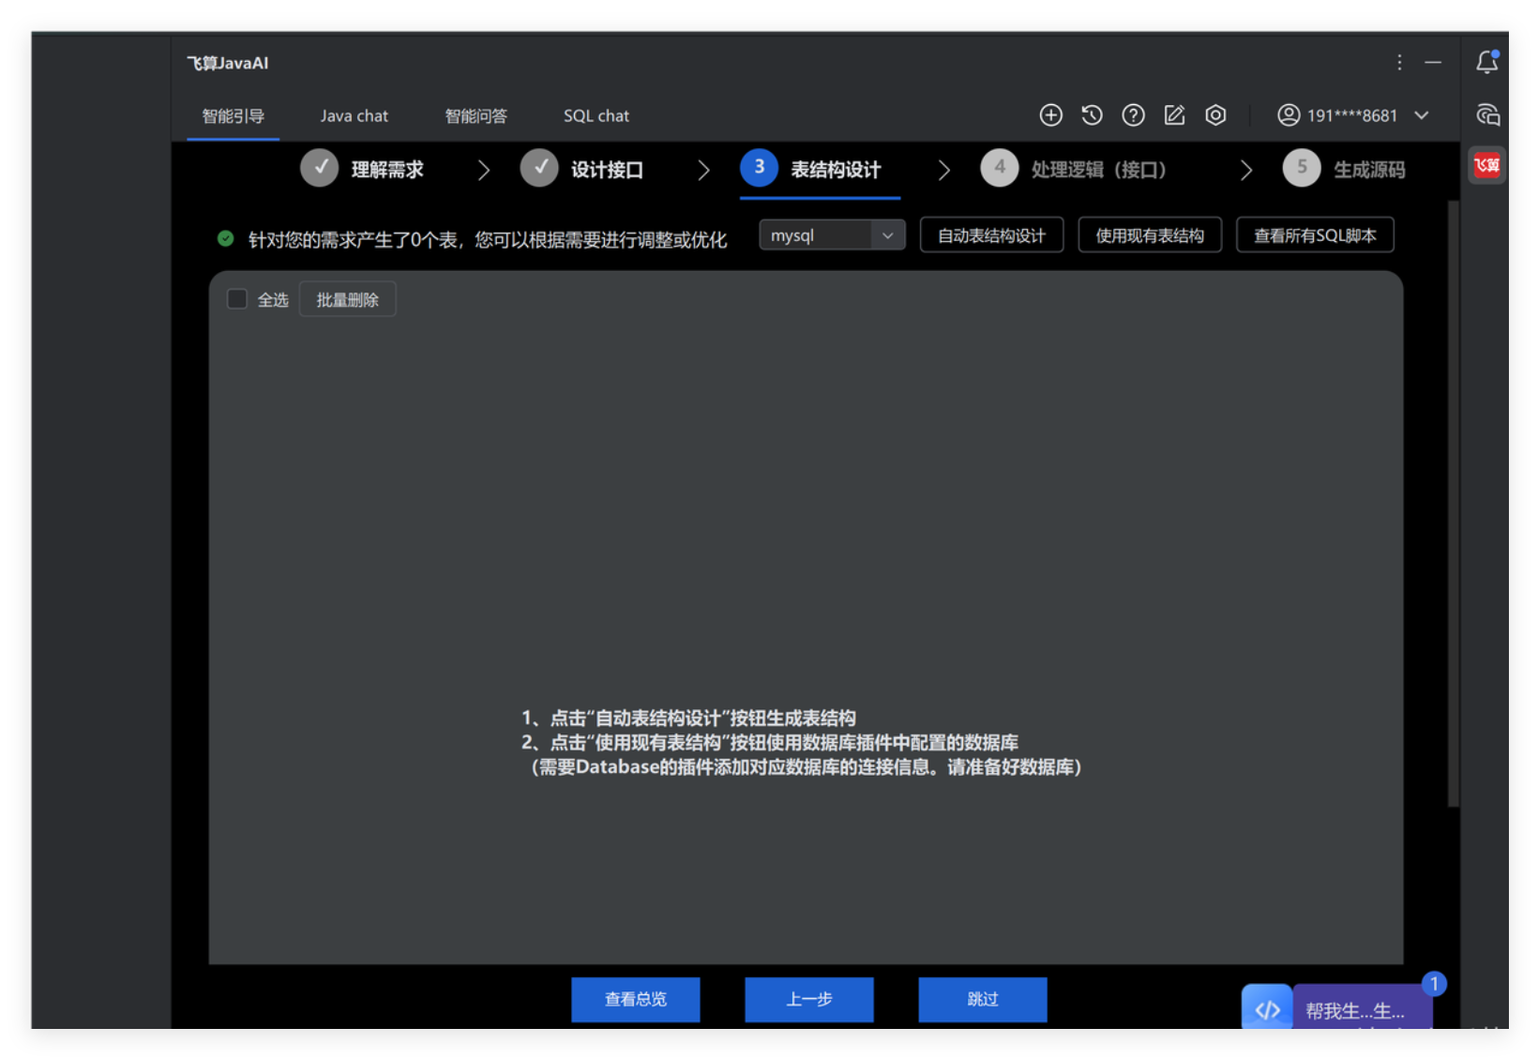Switch to the Java chat tab
The image size is (1538, 1058).
(354, 116)
